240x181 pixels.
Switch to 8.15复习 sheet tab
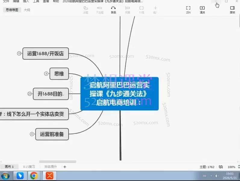pos(29,167)
